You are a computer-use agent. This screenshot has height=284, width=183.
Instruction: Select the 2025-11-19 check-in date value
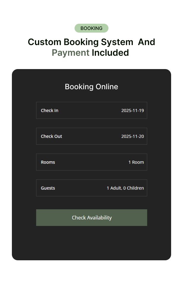(132, 111)
